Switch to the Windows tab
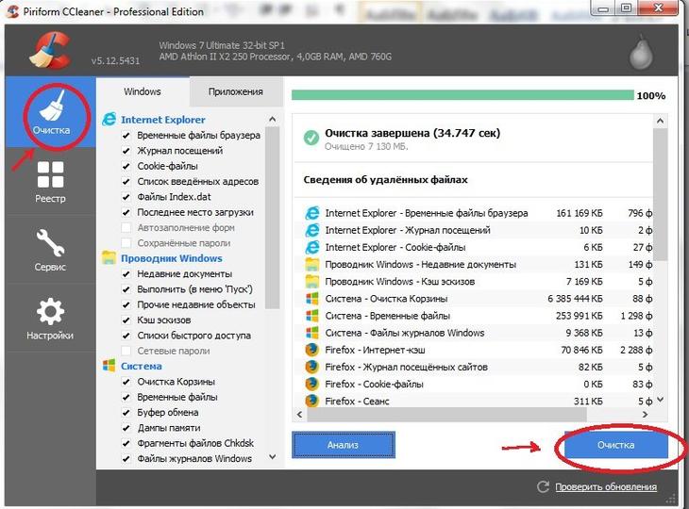689x509 pixels. click(x=143, y=91)
